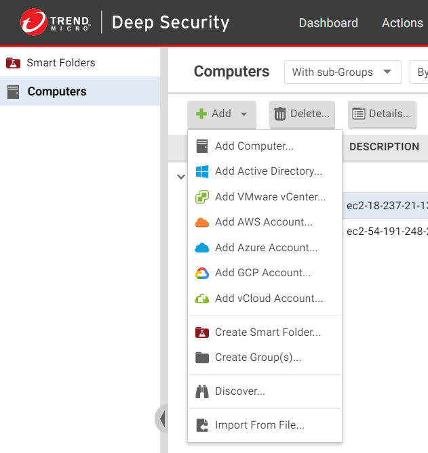Click the orange AWS cloud icon
428x453 pixels.
(x=201, y=222)
